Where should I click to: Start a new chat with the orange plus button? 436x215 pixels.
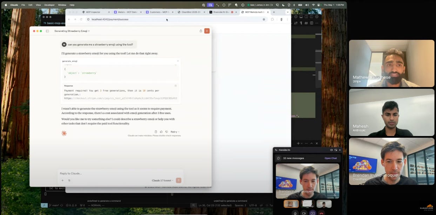coord(207,31)
